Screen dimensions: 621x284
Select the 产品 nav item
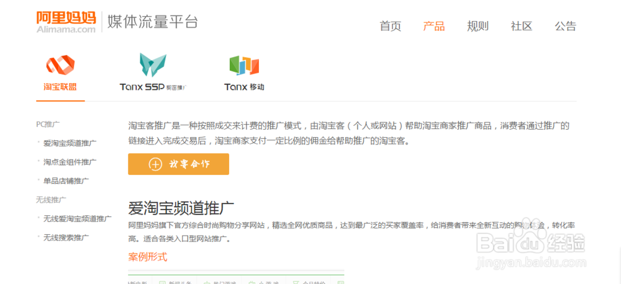click(x=433, y=26)
